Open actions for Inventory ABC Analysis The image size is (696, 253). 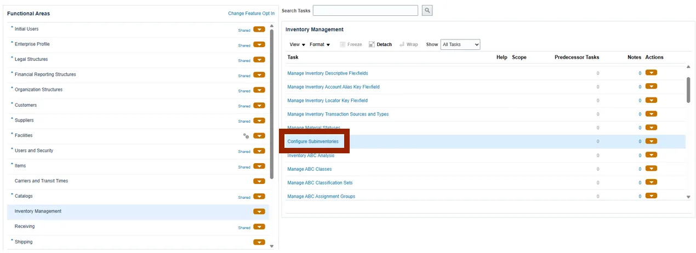coord(651,155)
